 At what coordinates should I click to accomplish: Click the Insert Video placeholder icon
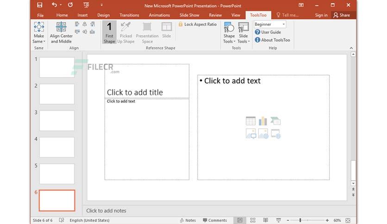[276, 133]
